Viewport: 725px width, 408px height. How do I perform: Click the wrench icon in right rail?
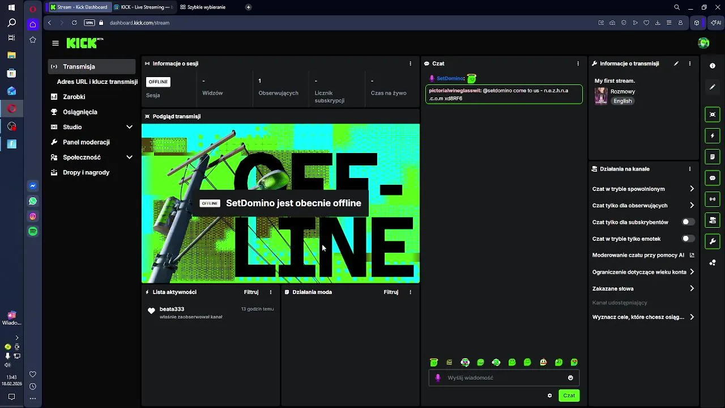(x=713, y=241)
